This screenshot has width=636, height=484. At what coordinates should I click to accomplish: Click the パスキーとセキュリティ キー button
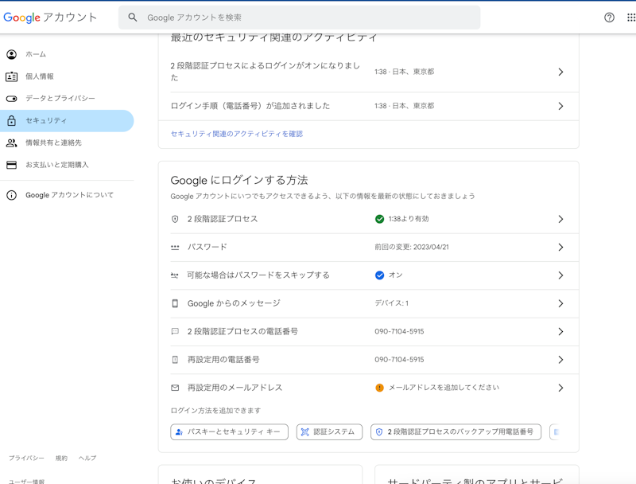229,431
